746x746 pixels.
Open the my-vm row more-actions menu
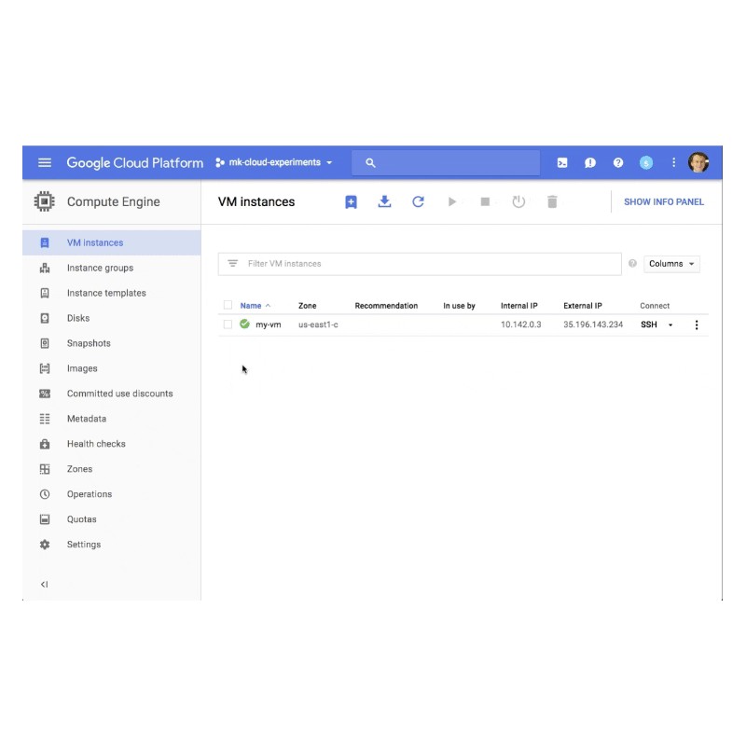[697, 325]
